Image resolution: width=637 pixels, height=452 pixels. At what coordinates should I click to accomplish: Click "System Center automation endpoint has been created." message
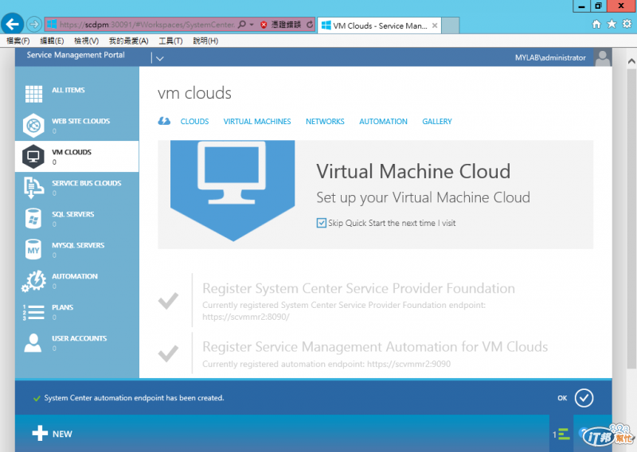pyautogui.click(x=134, y=398)
